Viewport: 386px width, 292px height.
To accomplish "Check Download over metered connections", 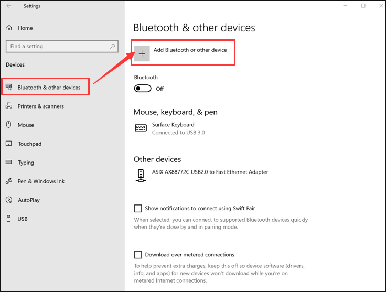I will click(x=138, y=255).
